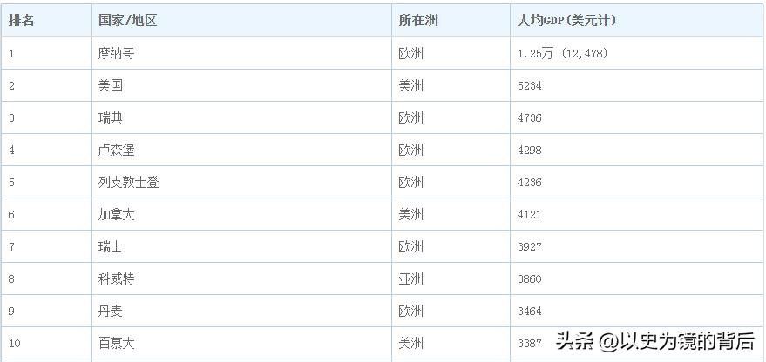This screenshot has height=362, width=766.
Task: Click the 卢森堡 table entry
Action: coord(117,150)
